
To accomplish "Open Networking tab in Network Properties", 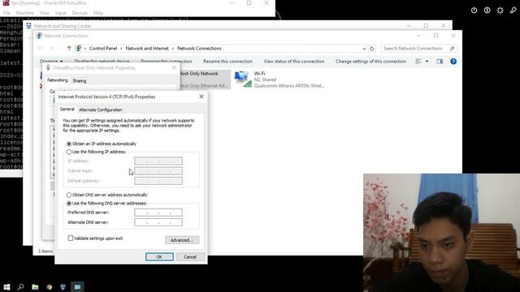I will 58,80.
